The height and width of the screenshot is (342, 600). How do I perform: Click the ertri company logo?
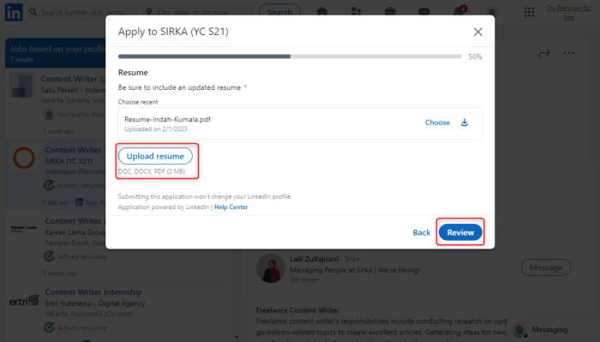pyautogui.click(x=24, y=301)
